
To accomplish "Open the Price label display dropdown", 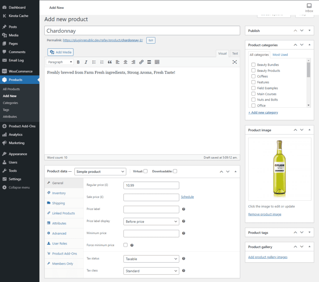I will [x=151, y=221].
